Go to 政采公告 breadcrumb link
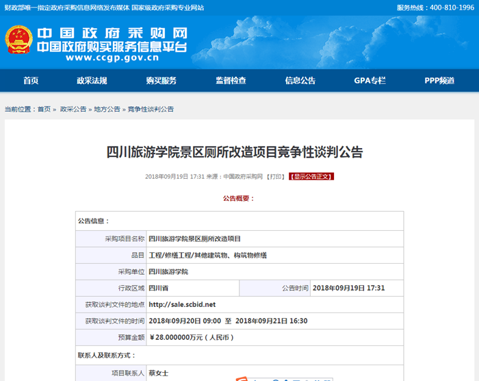Viewport: 479px width, 381px height. point(73,109)
